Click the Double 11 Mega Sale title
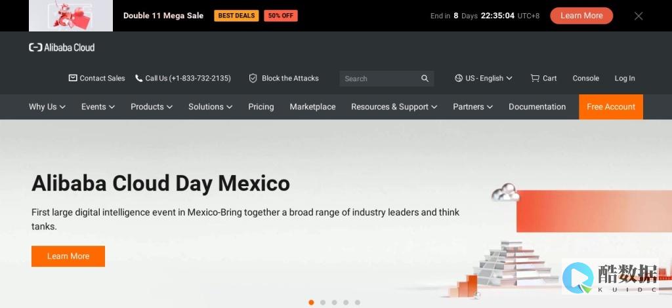 coord(163,16)
